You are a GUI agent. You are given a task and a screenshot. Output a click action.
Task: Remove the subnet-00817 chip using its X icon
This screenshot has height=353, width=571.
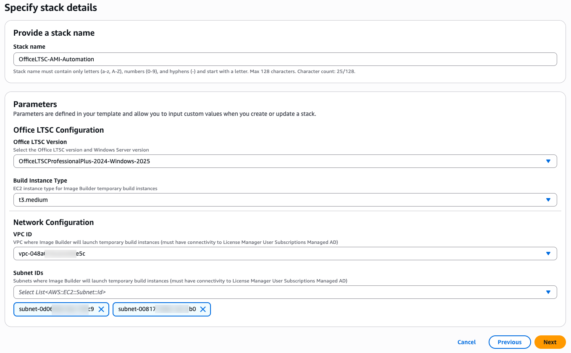point(203,309)
